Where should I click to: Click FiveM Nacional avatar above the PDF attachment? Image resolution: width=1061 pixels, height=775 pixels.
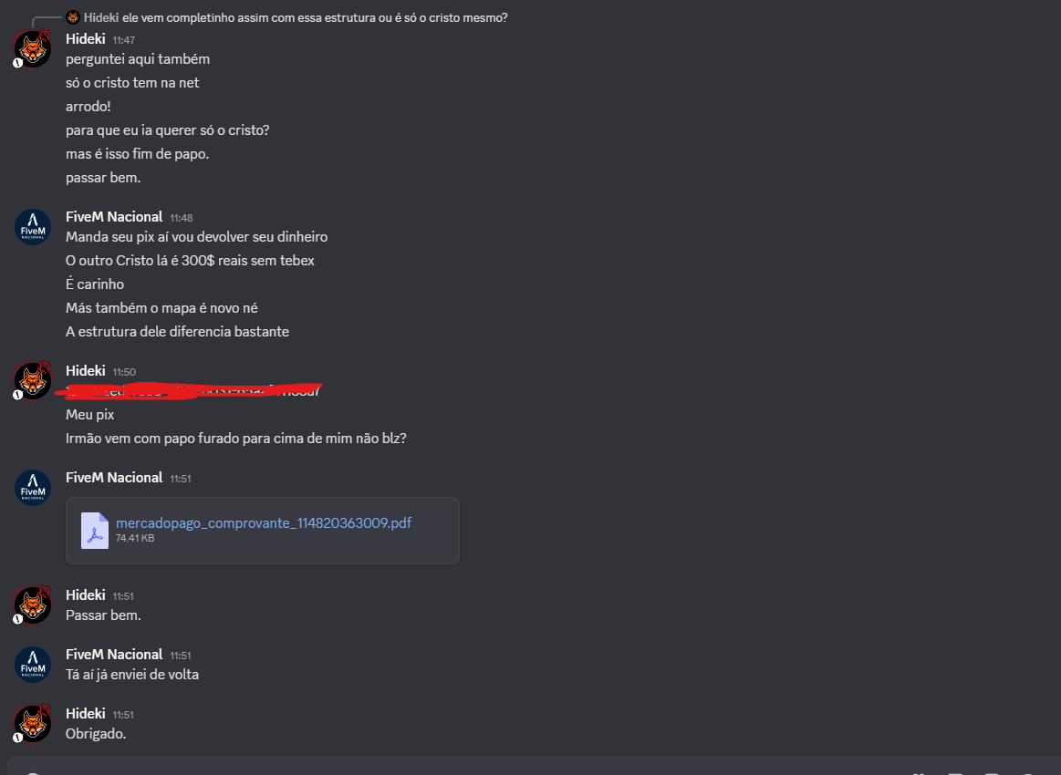click(x=33, y=488)
